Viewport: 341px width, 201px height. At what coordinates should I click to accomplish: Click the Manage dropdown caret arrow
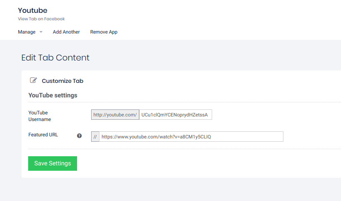point(41,32)
